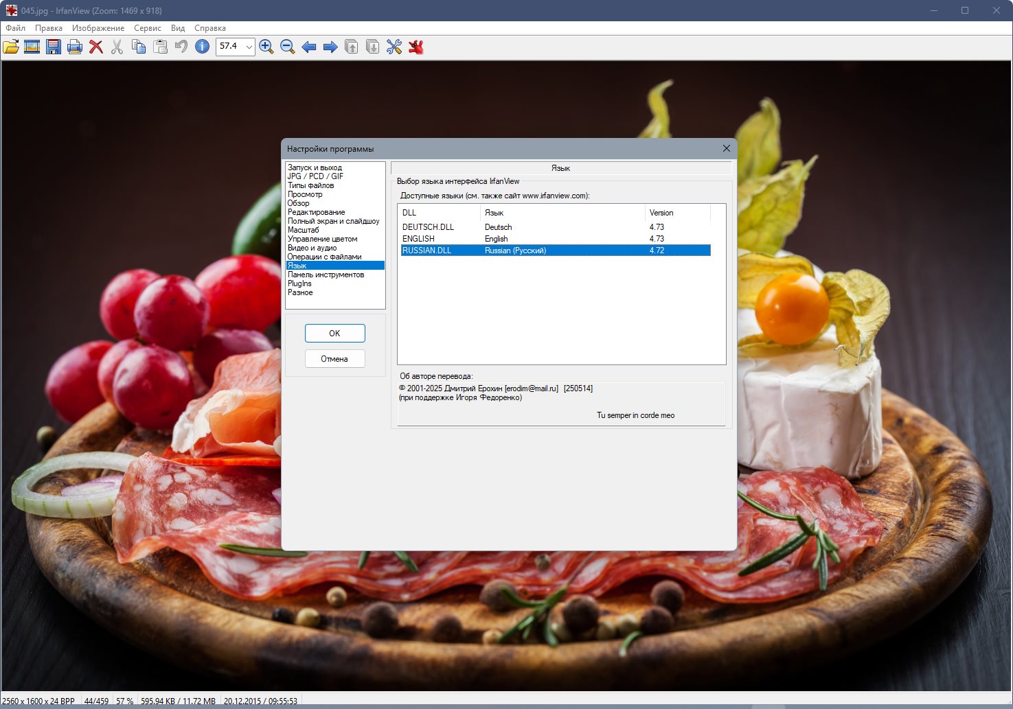Show image information via blue info icon
The height and width of the screenshot is (709, 1013).
tap(203, 47)
